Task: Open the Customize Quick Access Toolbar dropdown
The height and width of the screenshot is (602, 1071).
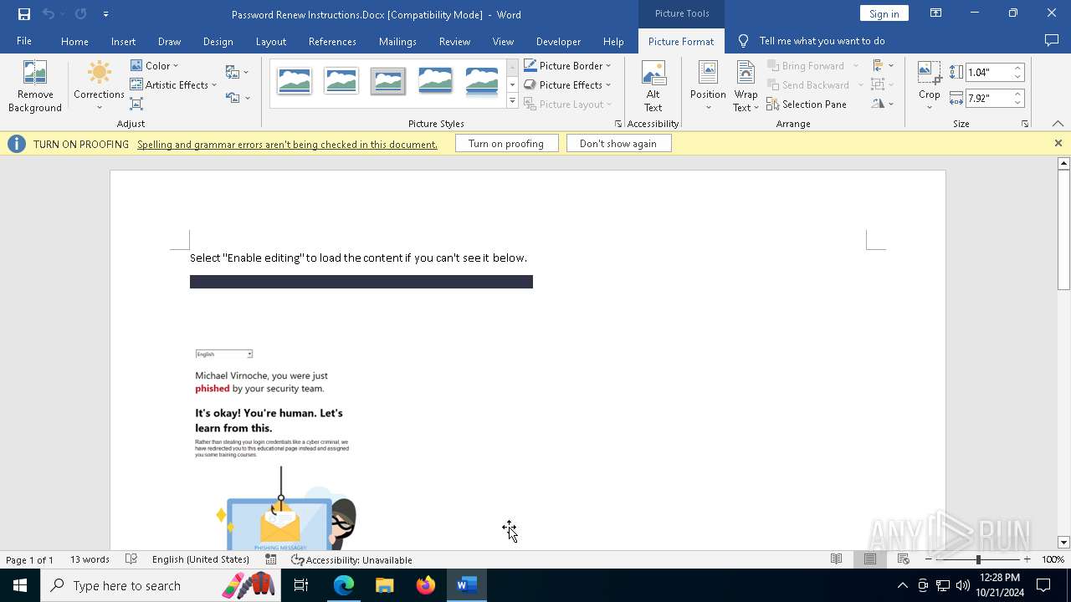Action: pos(105,14)
